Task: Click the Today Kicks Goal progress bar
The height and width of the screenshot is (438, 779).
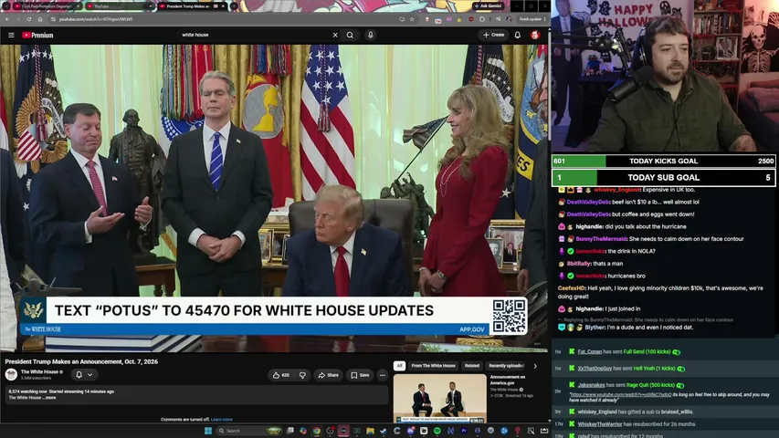Action: coord(663,161)
